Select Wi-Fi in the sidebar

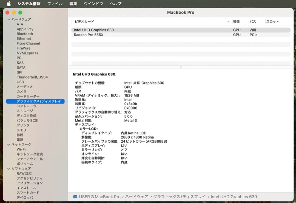click(21, 149)
